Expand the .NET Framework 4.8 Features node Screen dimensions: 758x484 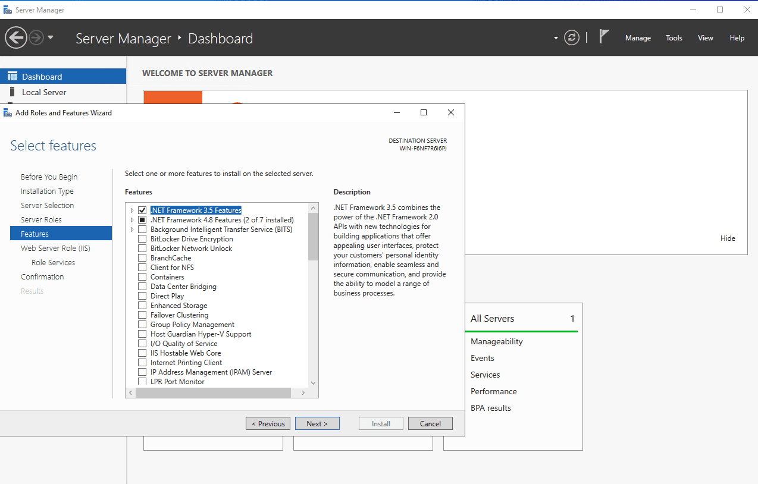(x=132, y=220)
